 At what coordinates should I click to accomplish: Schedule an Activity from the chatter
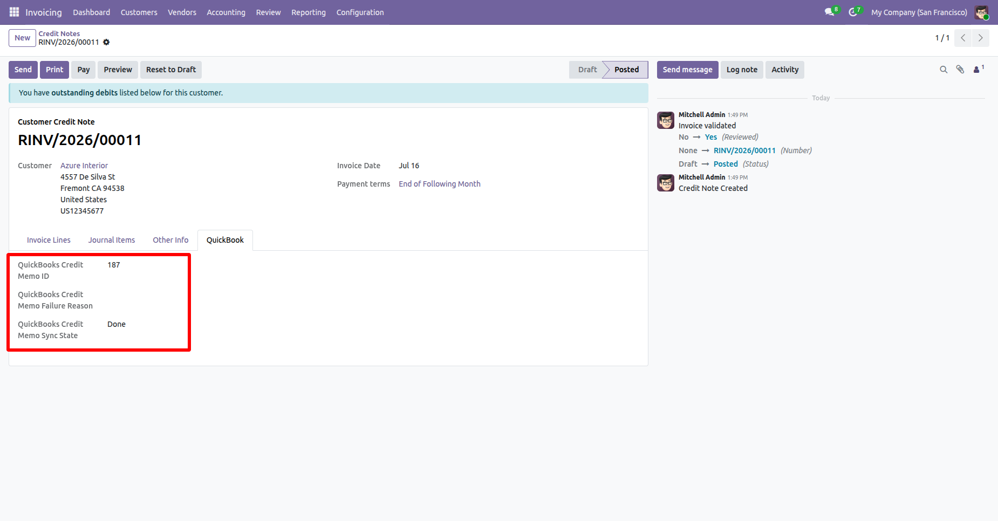tap(785, 70)
